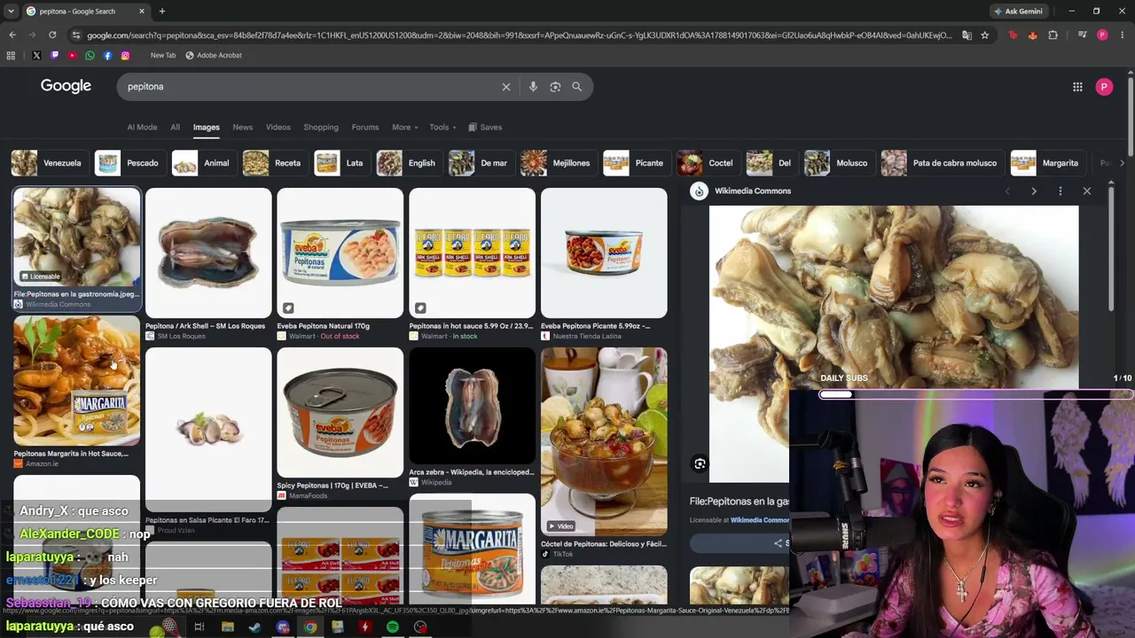Image resolution: width=1135 pixels, height=638 pixels.
Task: Click inside the pepitona search field
Action: tap(310, 87)
